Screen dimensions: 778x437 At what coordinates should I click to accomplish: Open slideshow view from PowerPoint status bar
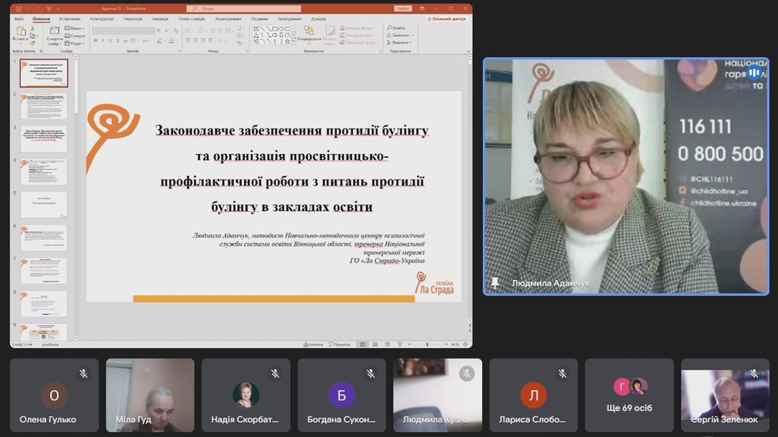pyautogui.click(x=400, y=344)
